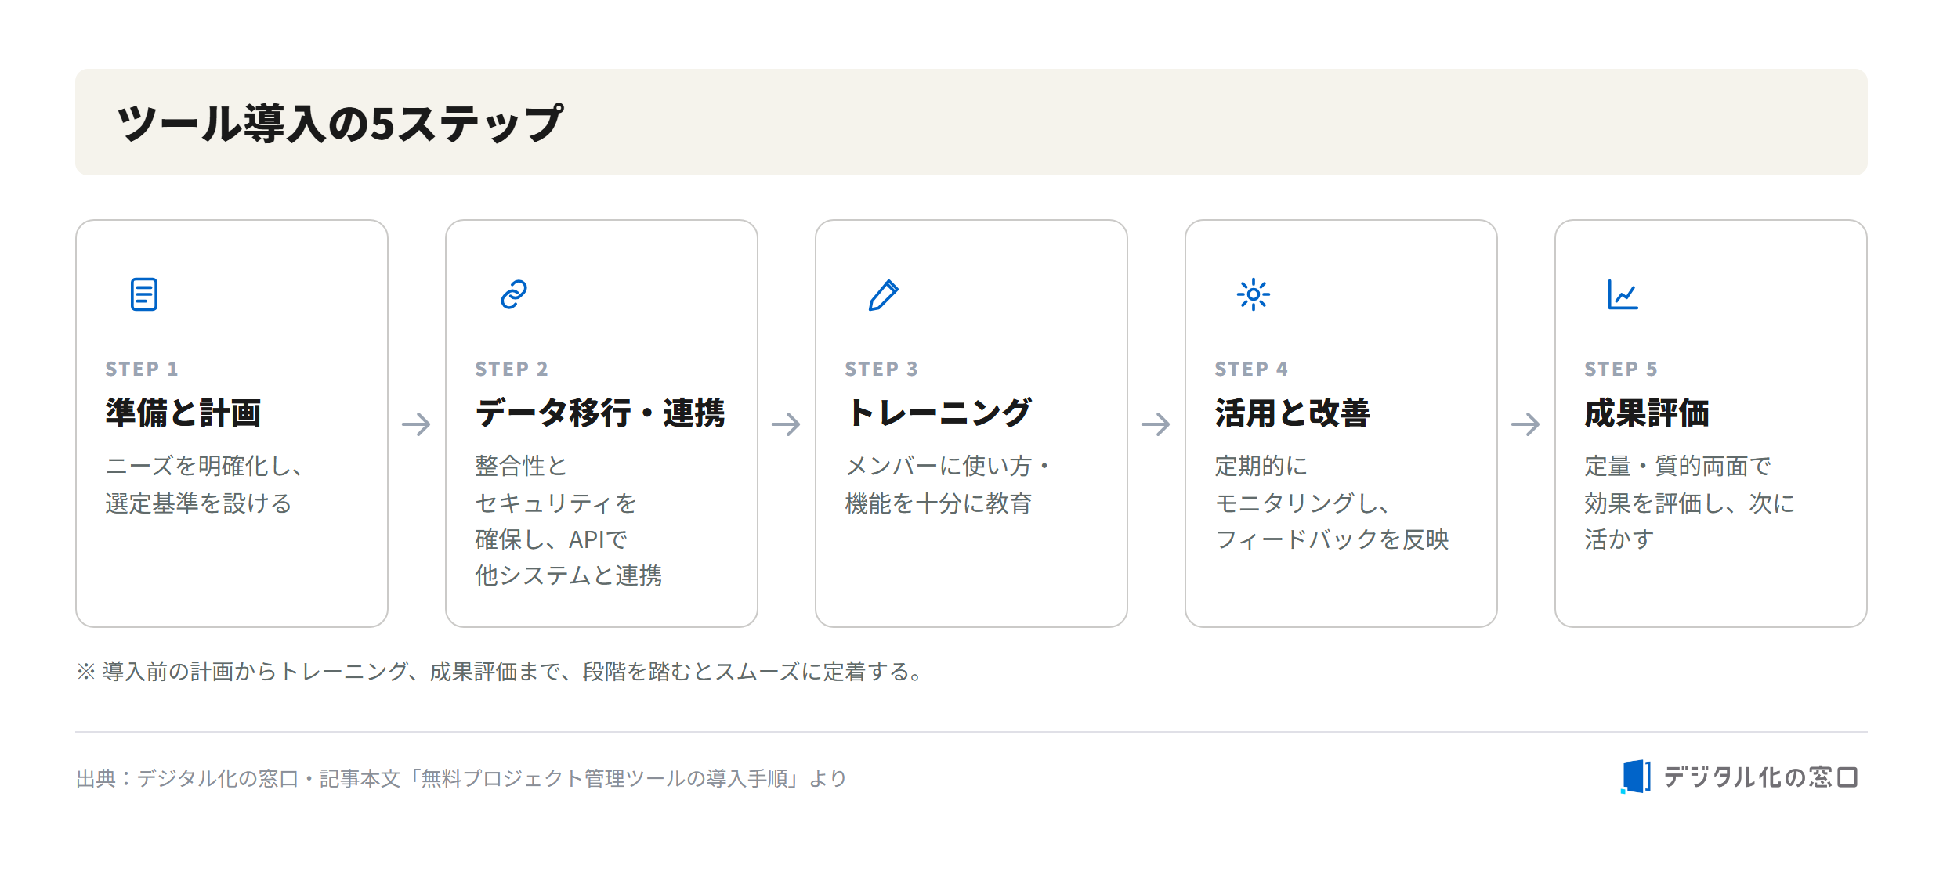Click the sun gear icon in Step 4

[x=1254, y=294]
